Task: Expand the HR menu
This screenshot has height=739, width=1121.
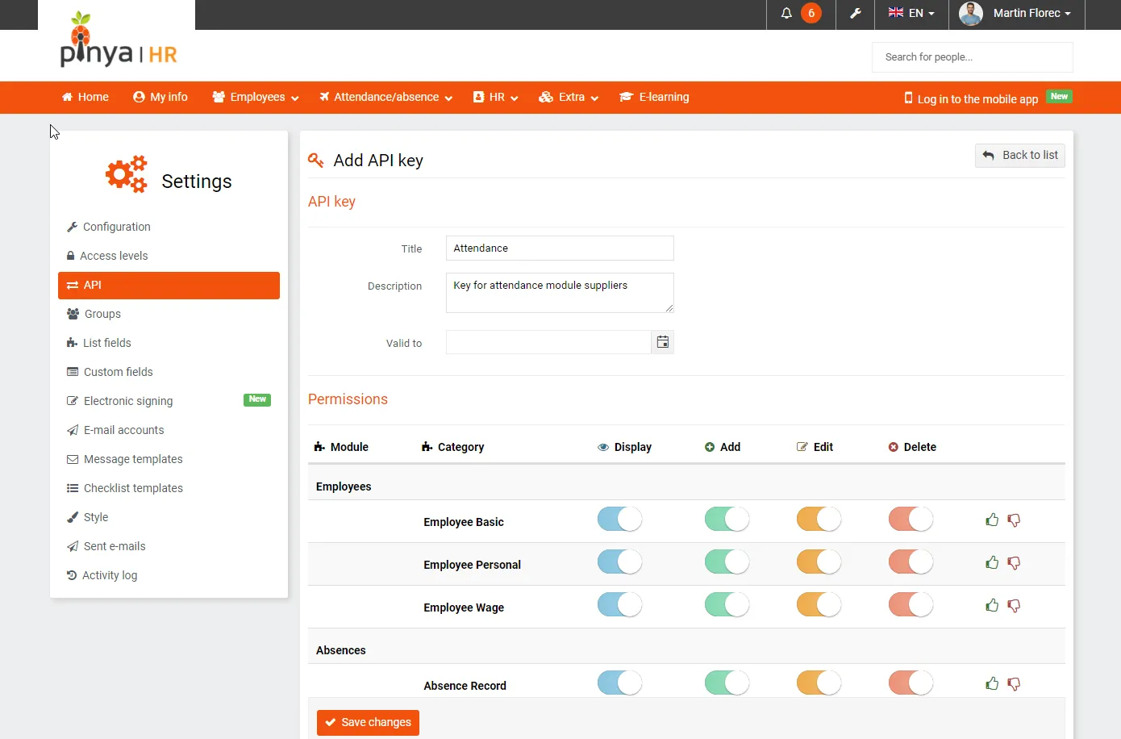Action: (495, 97)
